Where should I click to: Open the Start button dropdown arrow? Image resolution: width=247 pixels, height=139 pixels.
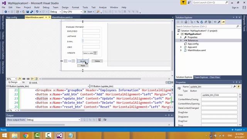pos(93,12)
